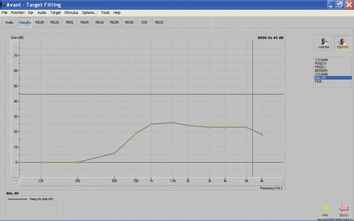Select the FittingRx toolbar button
Image resolution: width=354 pixels, height=221 pixels.
point(24,22)
